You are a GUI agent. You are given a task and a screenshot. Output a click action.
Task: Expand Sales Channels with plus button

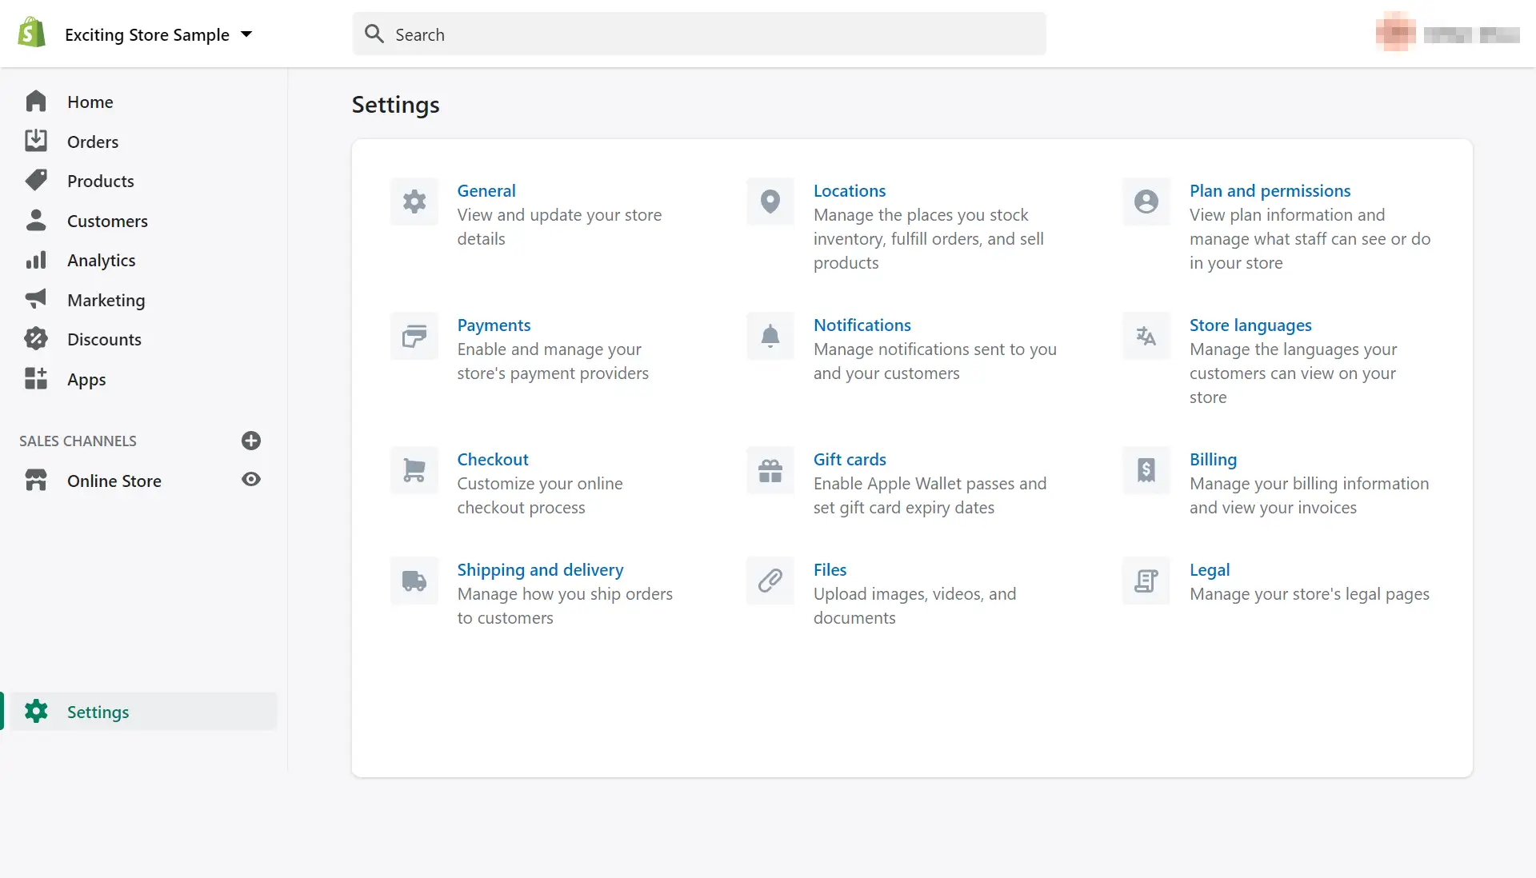click(x=251, y=440)
